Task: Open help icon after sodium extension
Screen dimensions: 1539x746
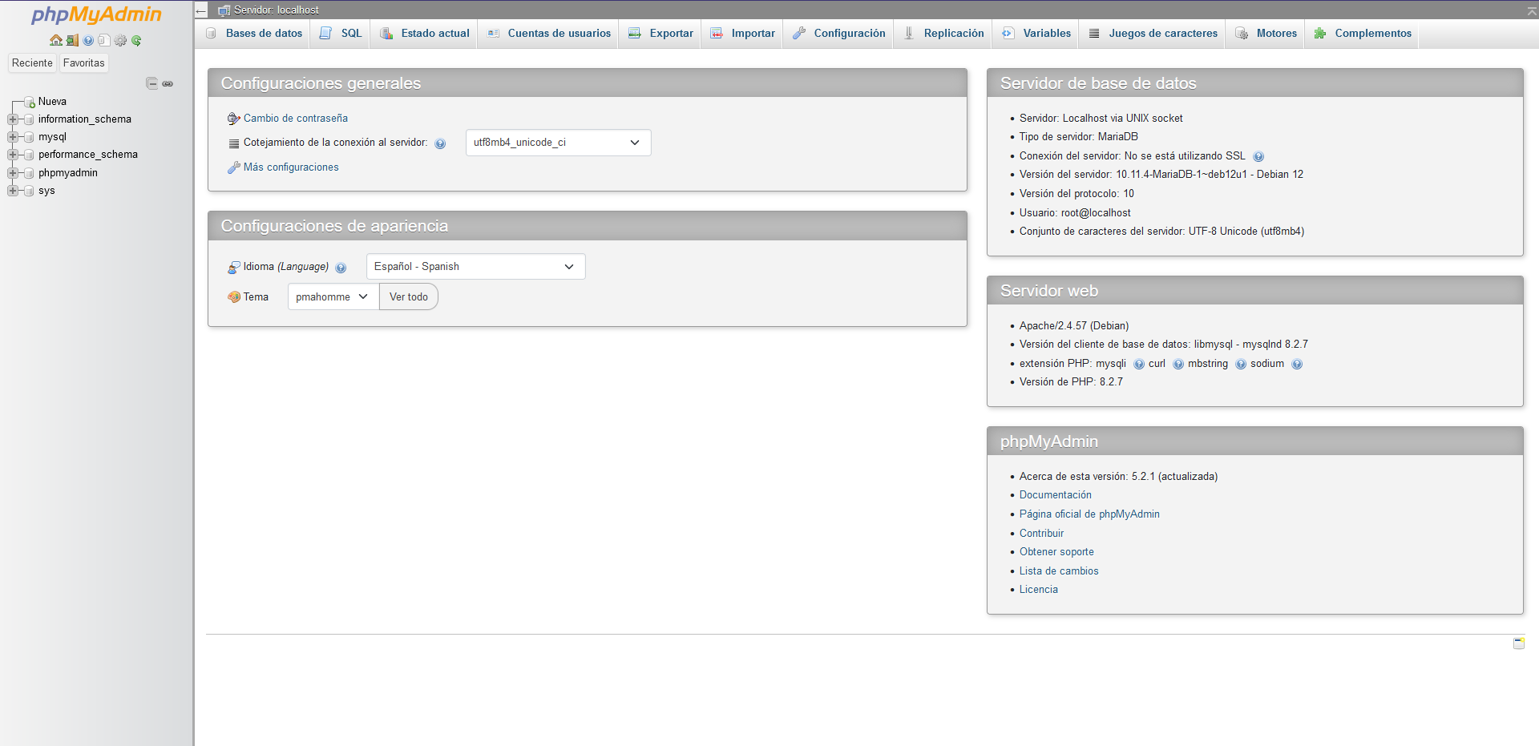Action: [1297, 365]
